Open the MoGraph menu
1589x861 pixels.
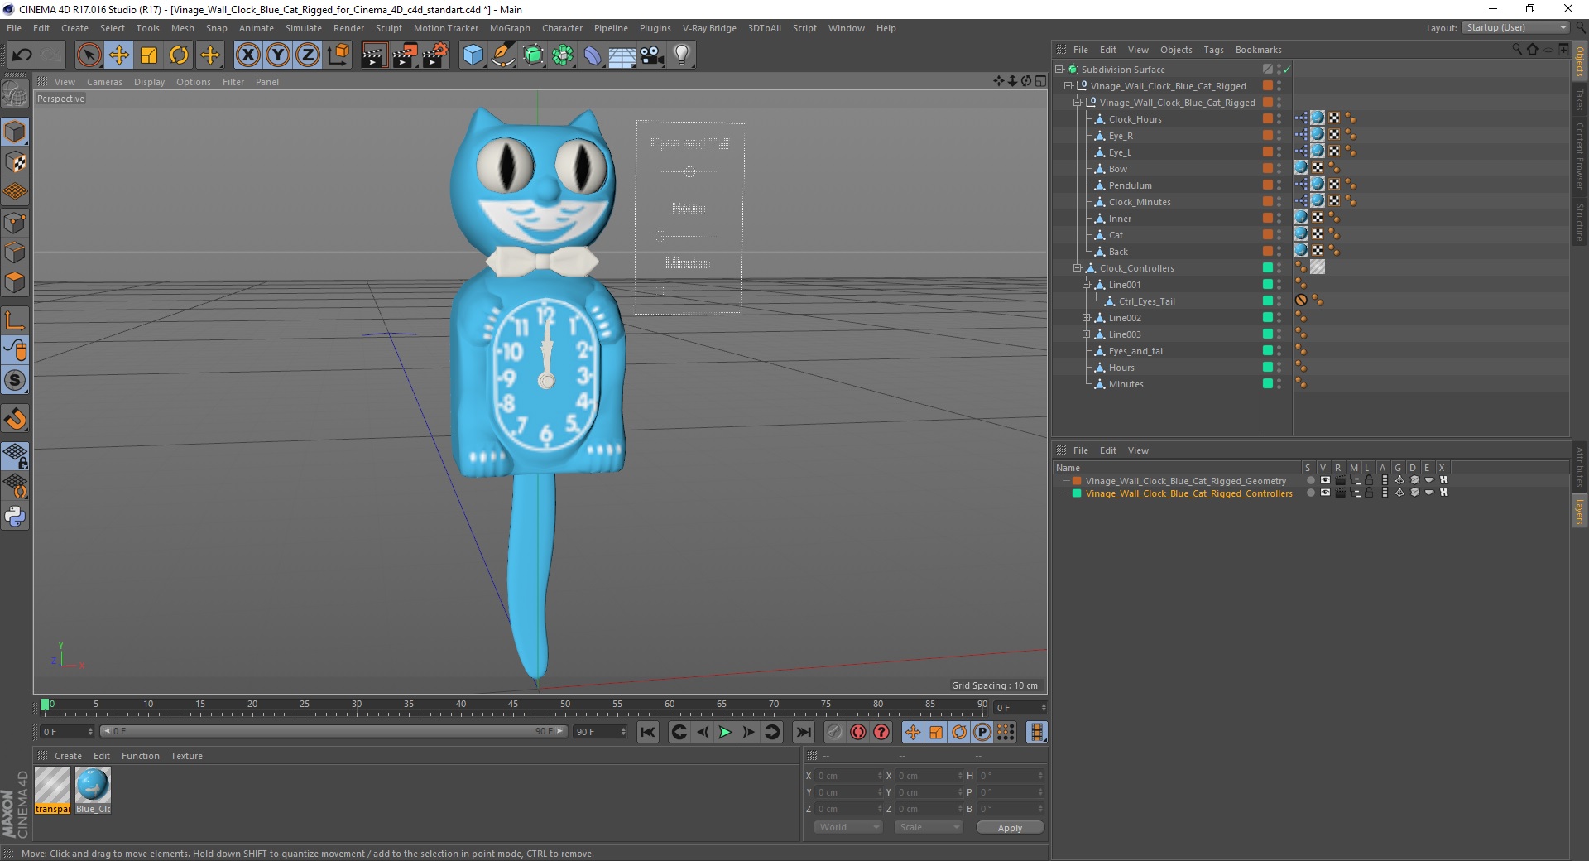[510, 28]
